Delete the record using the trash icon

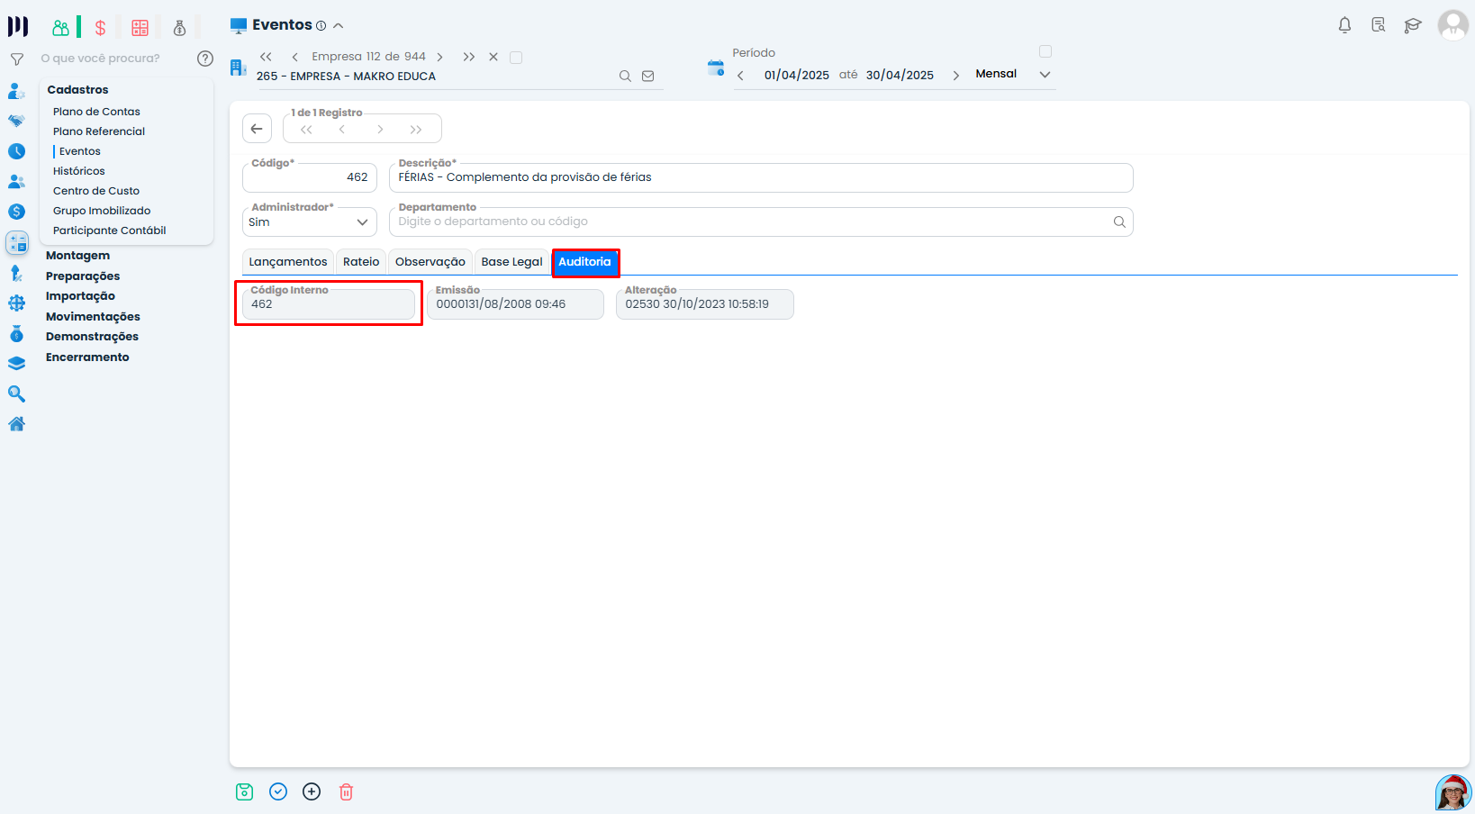tap(346, 791)
